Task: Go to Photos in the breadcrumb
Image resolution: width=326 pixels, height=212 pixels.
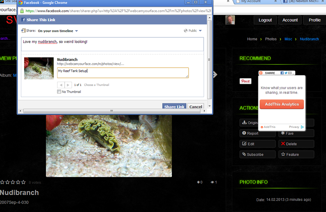Action: pyautogui.click(x=271, y=39)
